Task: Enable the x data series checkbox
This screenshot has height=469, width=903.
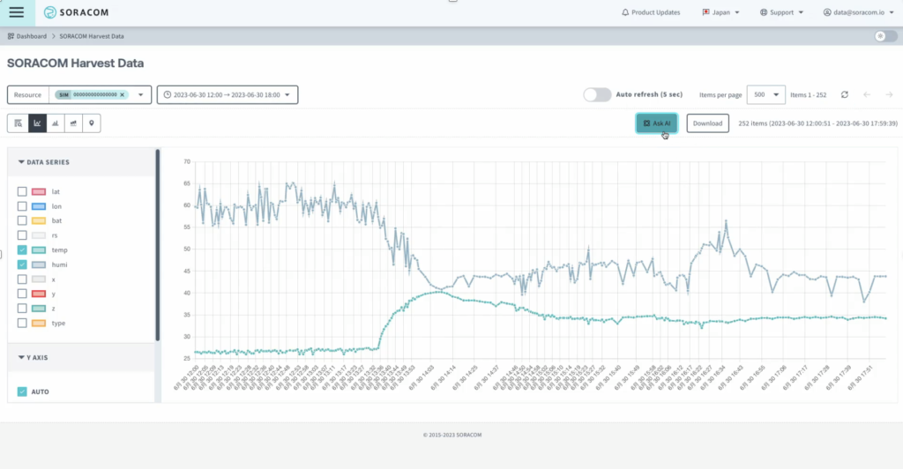Action: pyautogui.click(x=22, y=279)
